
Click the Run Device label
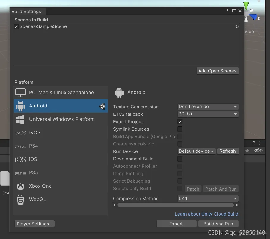coord(125,151)
